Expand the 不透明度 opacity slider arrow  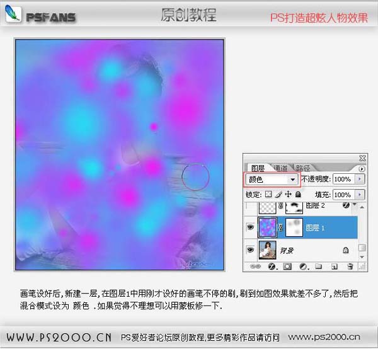click(x=360, y=180)
